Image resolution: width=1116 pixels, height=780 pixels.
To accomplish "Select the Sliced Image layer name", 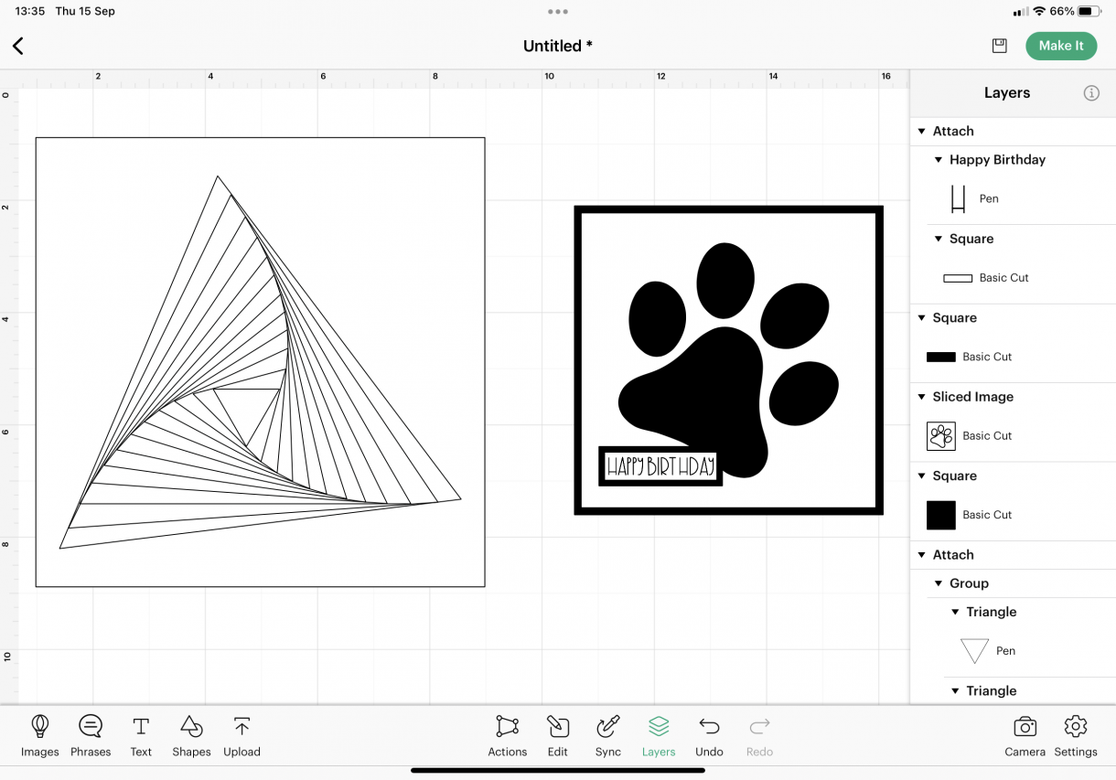I will click(973, 398).
